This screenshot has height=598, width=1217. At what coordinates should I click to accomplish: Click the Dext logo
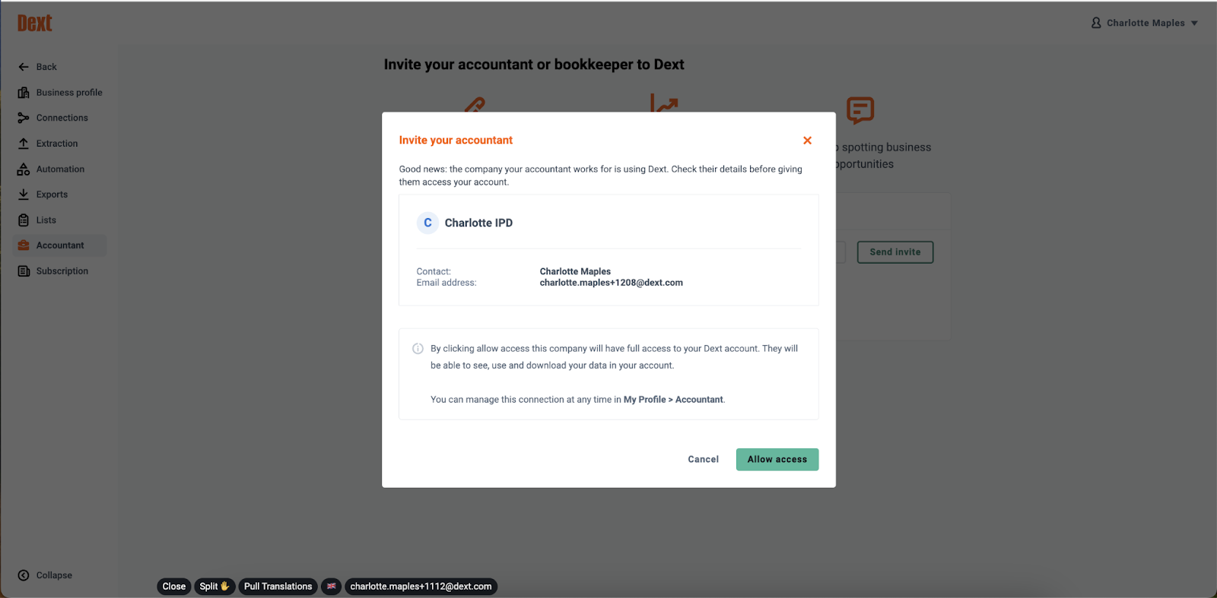point(35,23)
